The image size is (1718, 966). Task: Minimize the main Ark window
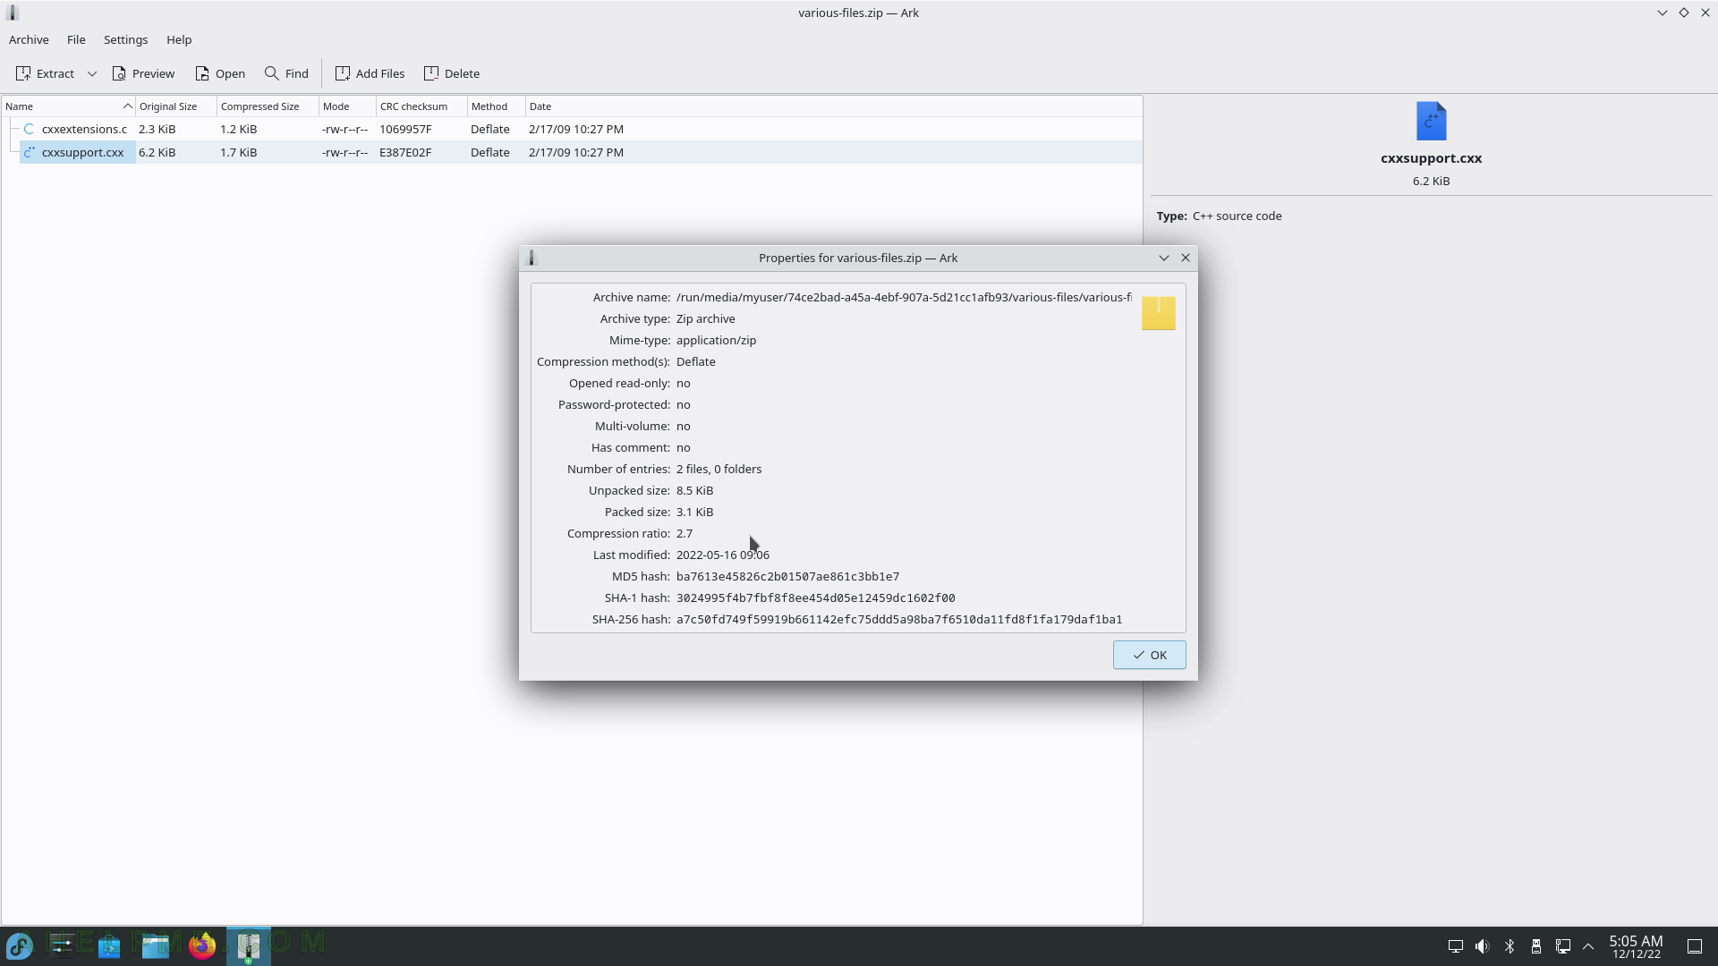tap(1662, 13)
